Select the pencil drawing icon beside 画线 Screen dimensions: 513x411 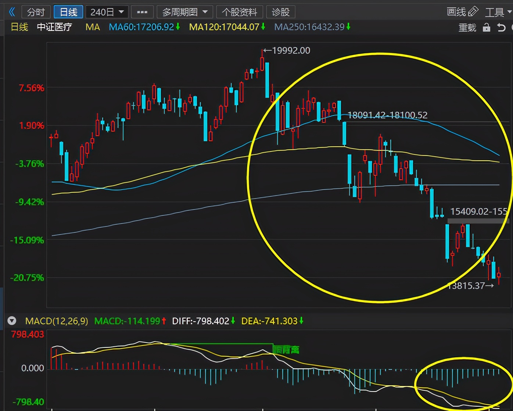pos(473,12)
